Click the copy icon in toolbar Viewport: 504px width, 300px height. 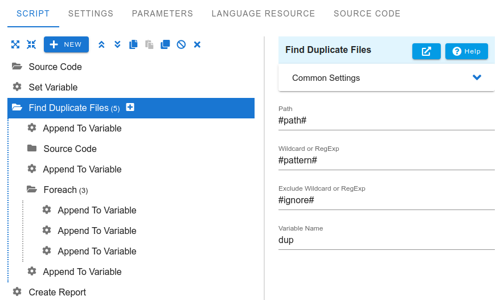click(x=133, y=44)
